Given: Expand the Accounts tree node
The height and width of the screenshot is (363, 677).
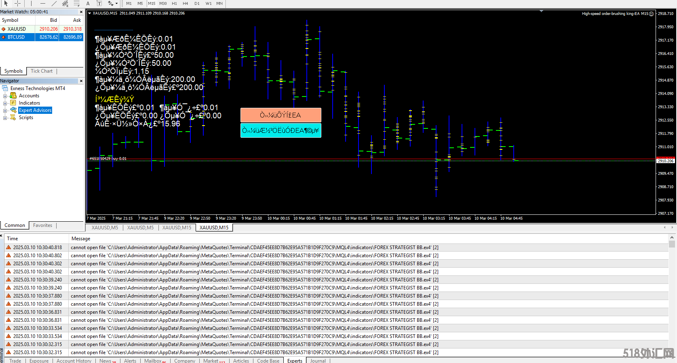Looking at the screenshot, I should 5,96.
